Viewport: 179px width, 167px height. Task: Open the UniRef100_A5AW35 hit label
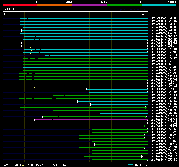pos(164,34)
